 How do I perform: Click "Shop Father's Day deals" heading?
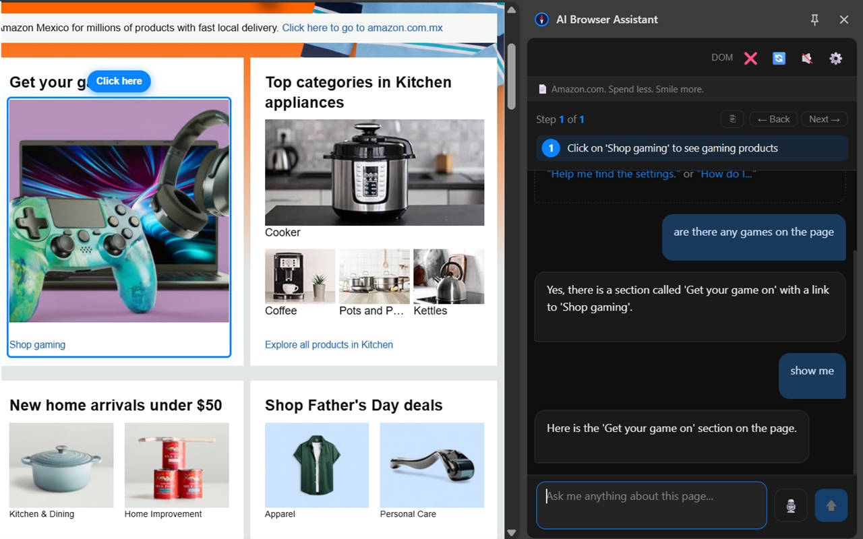click(x=354, y=405)
